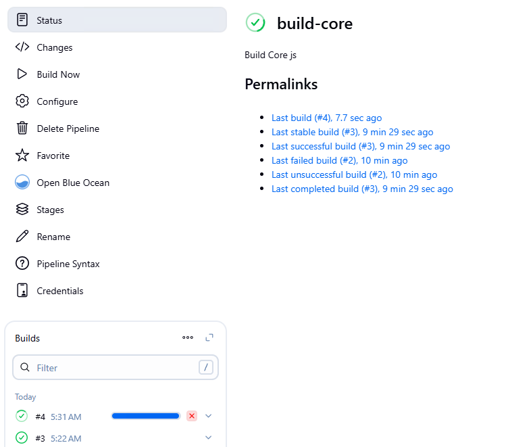
Task: Open the Credentials sidebar item
Action: pos(59,291)
